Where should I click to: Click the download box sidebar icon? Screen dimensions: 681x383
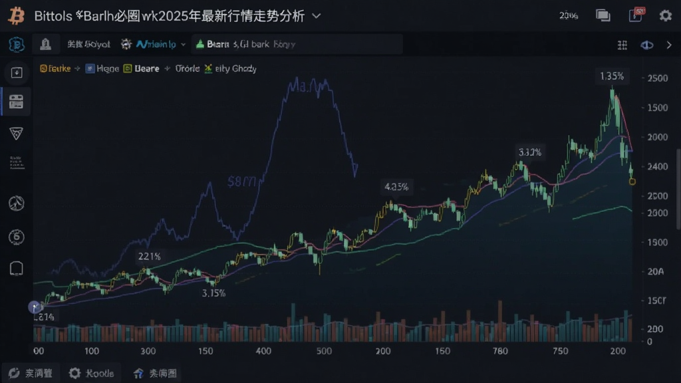pyautogui.click(x=17, y=72)
